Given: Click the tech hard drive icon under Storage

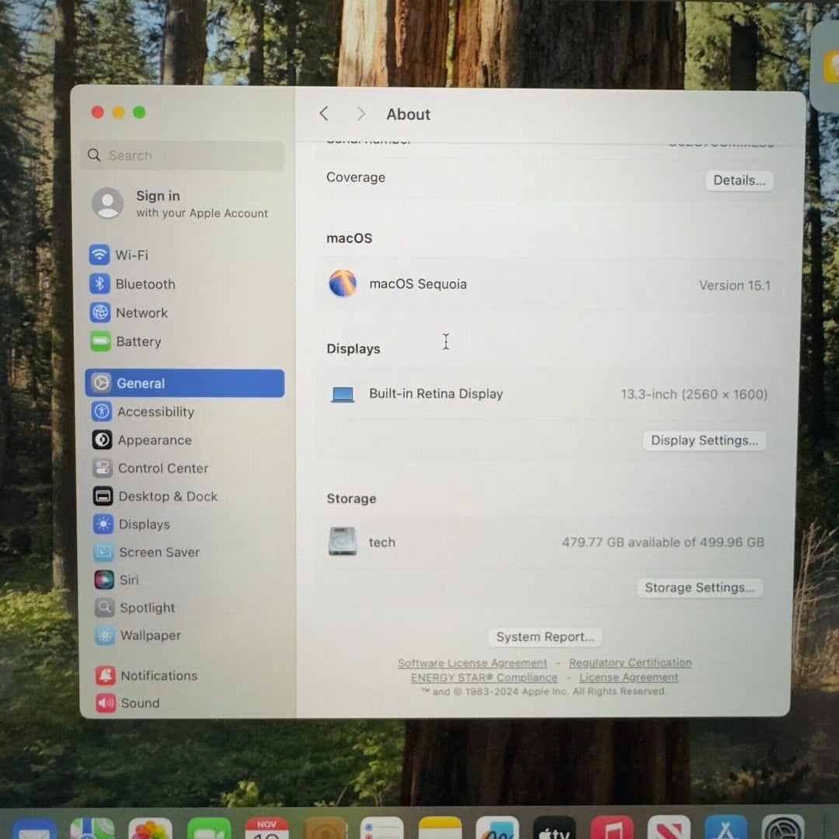Looking at the screenshot, I should pyautogui.click(x=342, y=541).
